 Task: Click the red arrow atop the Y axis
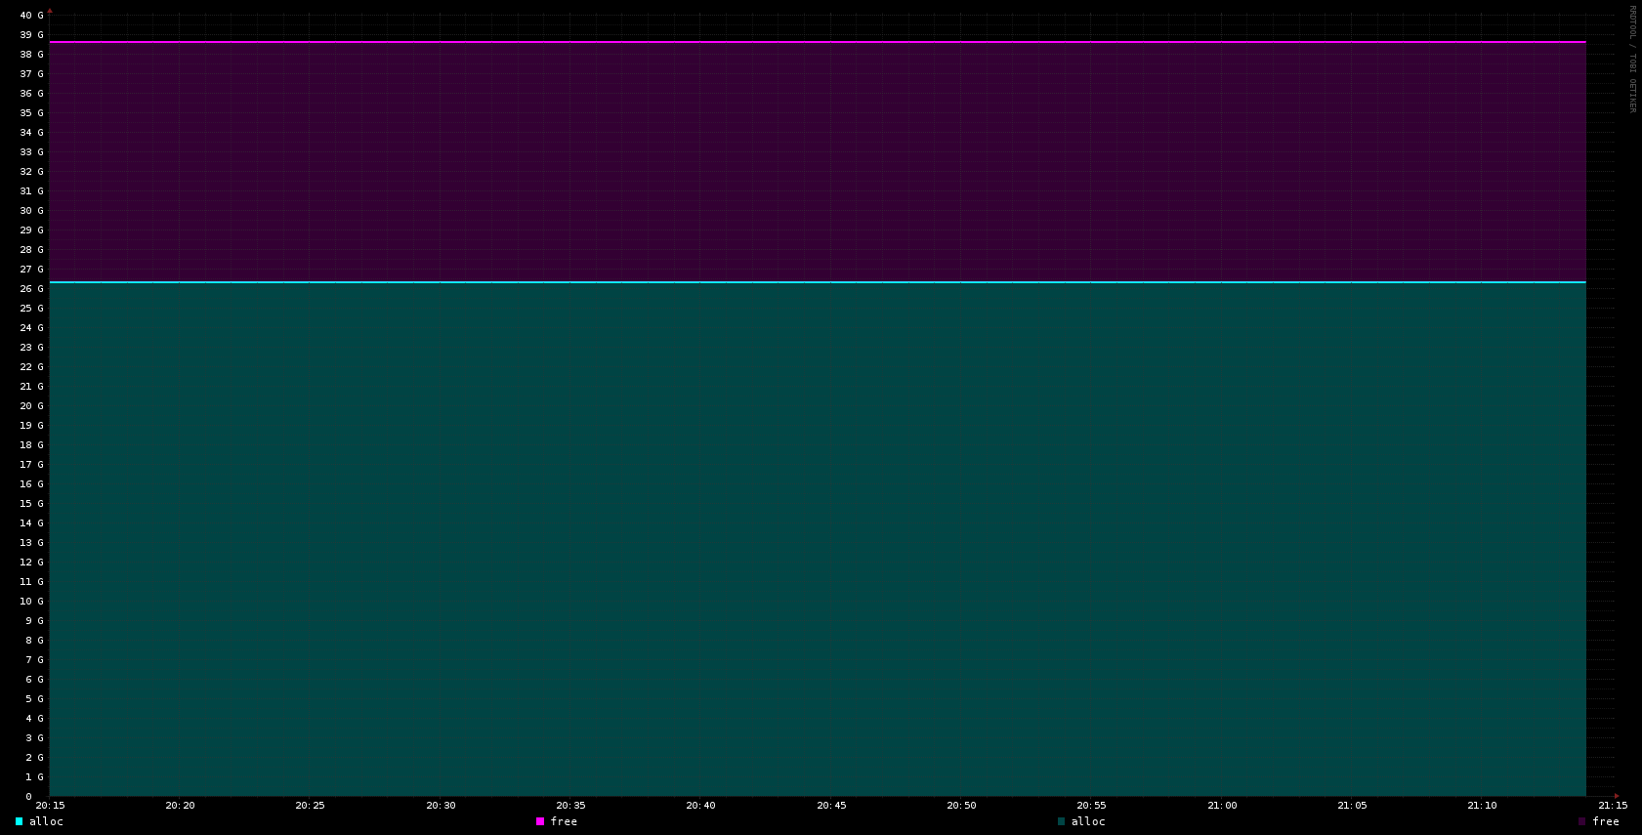50,11
